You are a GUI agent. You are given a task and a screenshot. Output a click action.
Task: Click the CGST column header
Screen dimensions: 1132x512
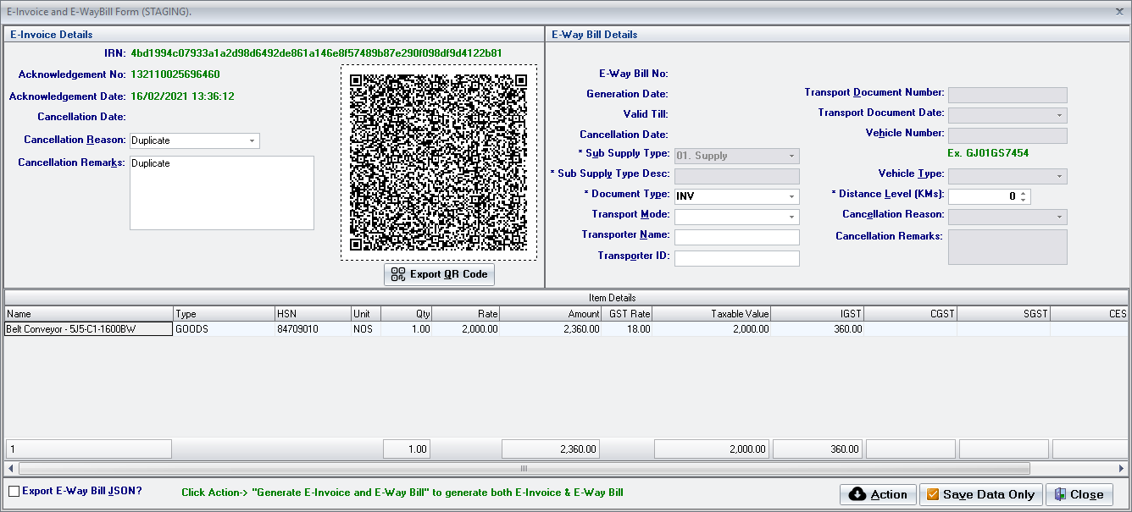911,314
